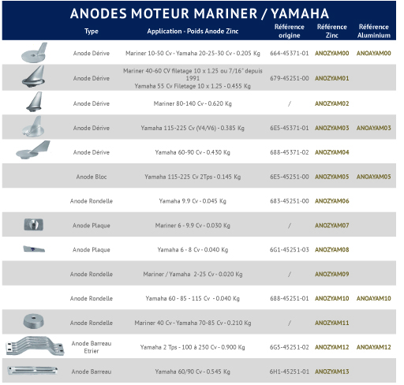
Task: Click the Yamaha 60/90 Cv barreau anode image
Action: tap(32, 371)
